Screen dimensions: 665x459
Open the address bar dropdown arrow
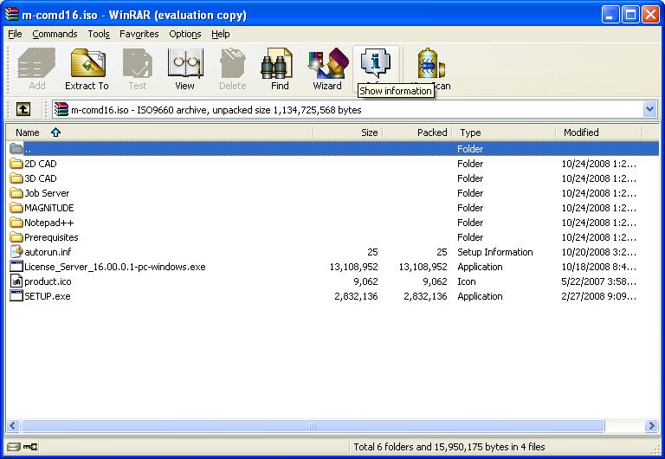(x=649, y=109)
